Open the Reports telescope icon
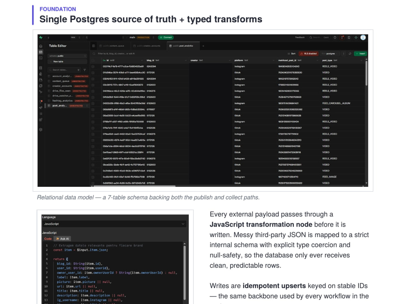 [x=41, y=107]
